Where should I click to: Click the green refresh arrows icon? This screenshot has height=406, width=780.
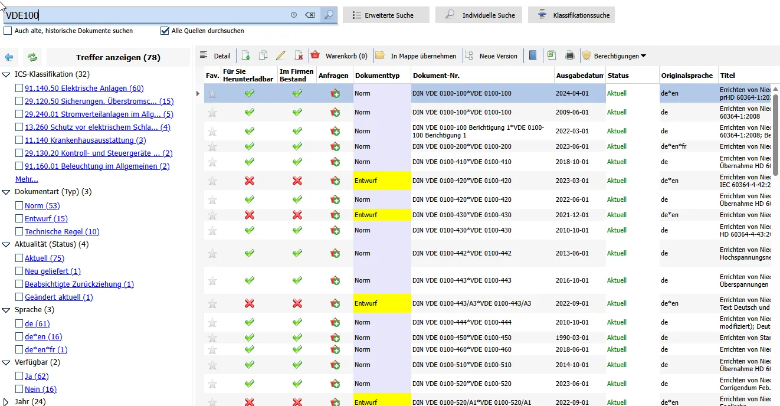pos(32,57)
